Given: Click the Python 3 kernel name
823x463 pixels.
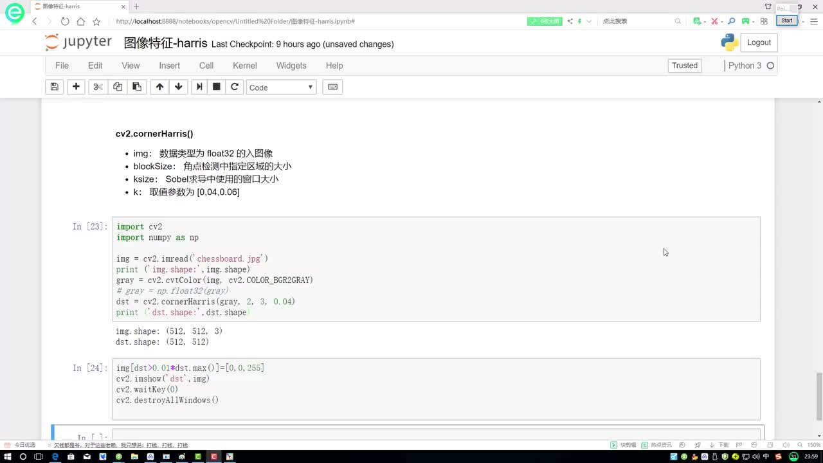Looking at the screenshot, I should pyautogui.click(x=745, y=66).
